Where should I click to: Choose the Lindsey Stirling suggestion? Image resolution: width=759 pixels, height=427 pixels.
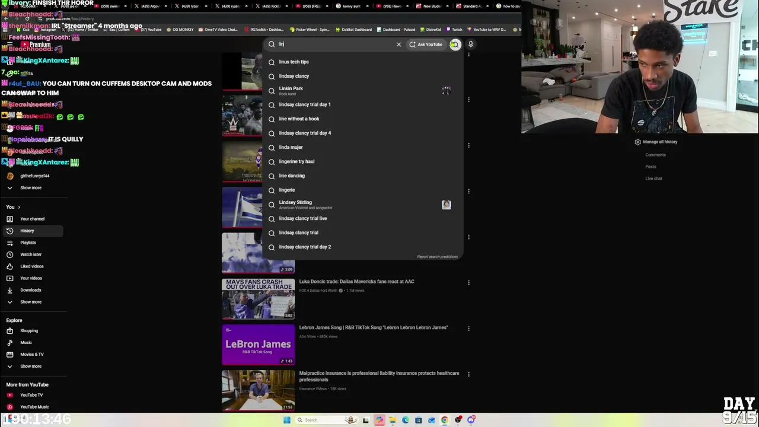363,204
